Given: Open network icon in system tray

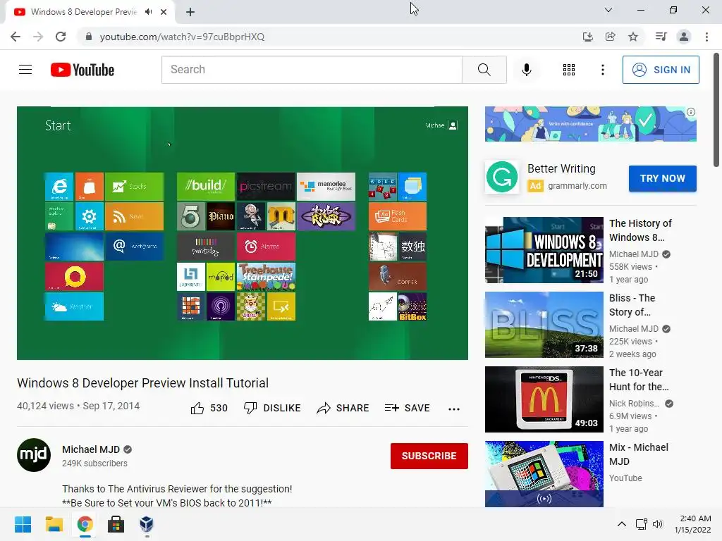Looking at the screenshot, I should tap(641, 524).
